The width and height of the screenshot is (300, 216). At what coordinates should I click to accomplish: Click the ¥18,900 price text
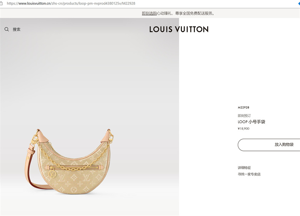coord(243,129)
